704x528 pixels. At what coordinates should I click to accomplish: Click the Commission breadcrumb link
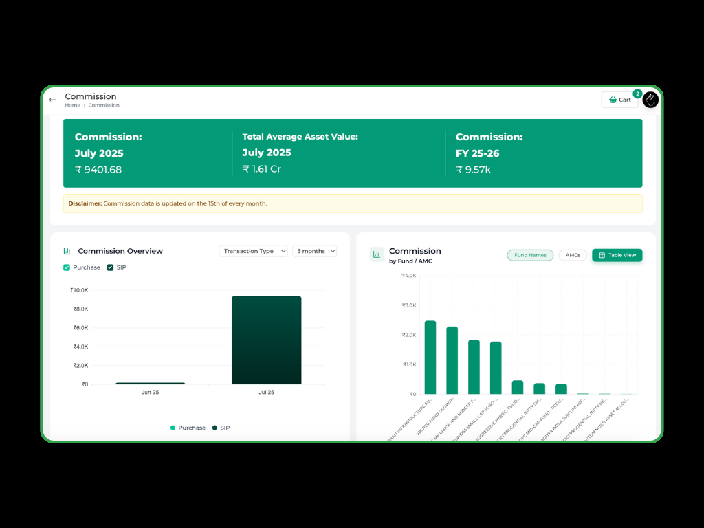pyautogui.click(x=104, y=106)
